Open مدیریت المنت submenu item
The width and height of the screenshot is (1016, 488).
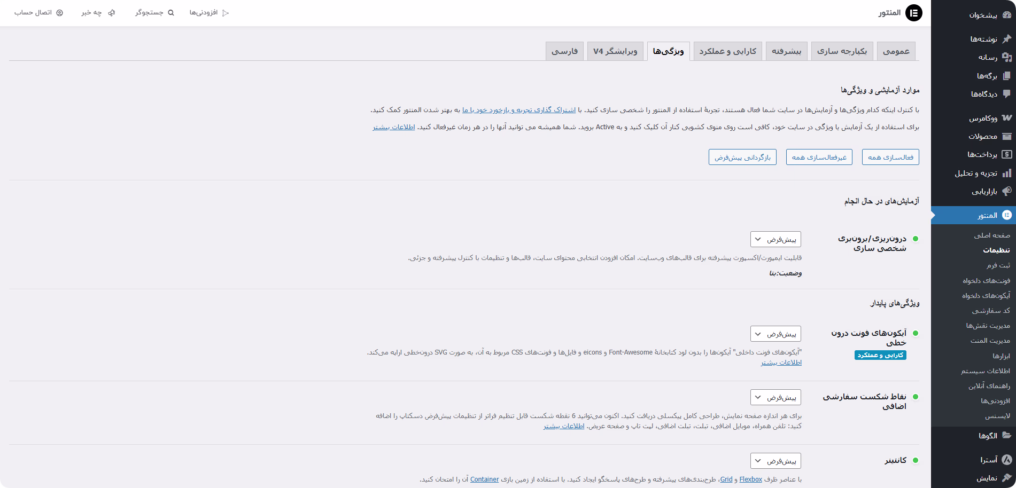click(990, 341)
